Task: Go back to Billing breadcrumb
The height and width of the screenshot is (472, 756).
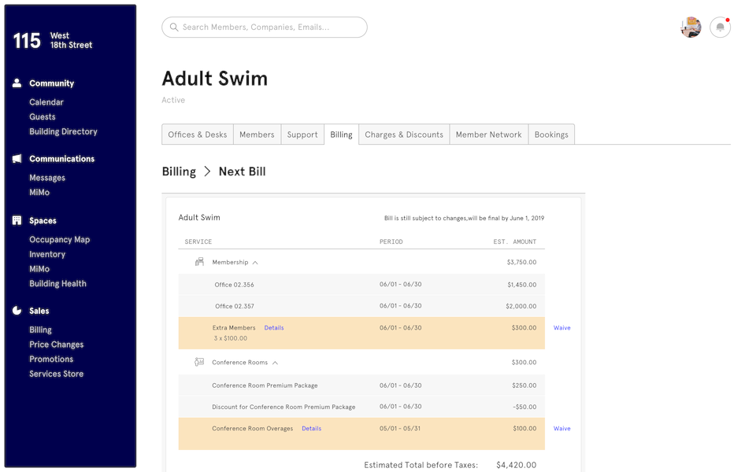Action: click(x=179, y=171)
